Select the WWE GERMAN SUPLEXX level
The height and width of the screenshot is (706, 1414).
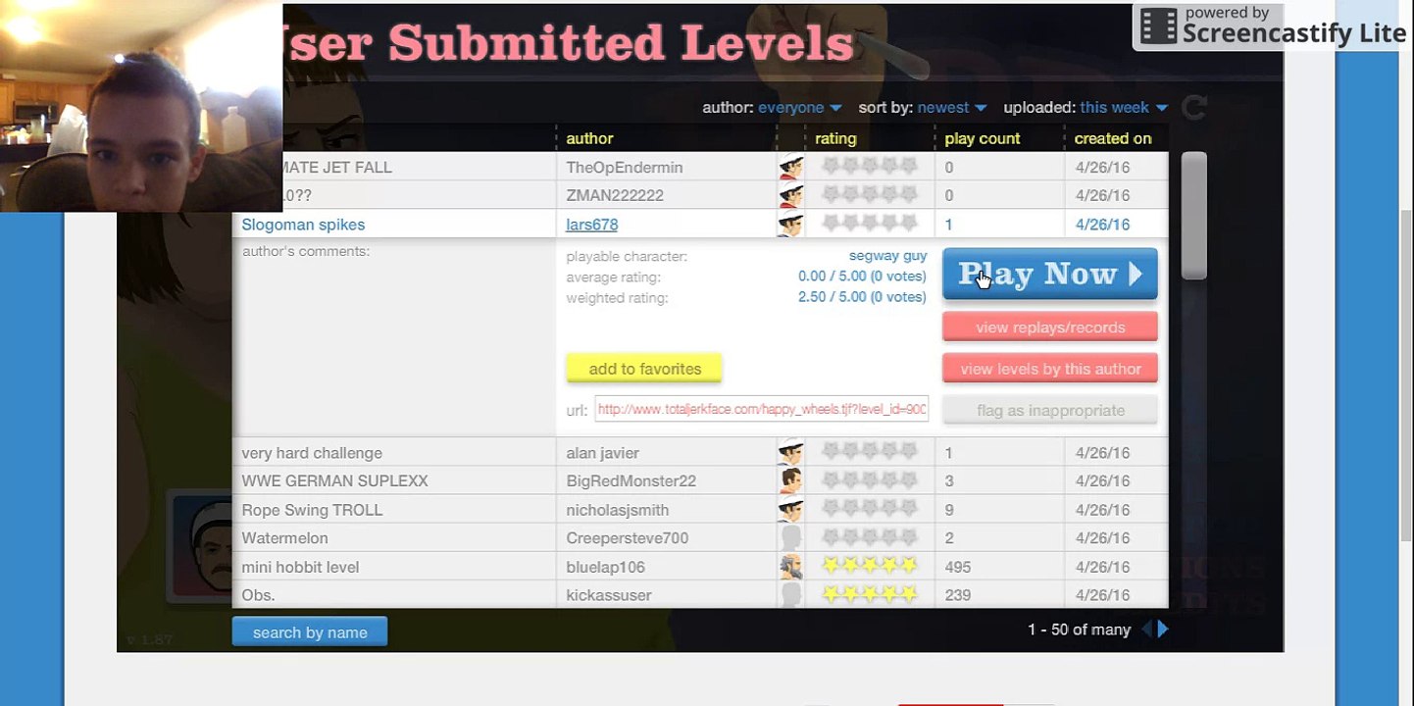click(700, 480)
